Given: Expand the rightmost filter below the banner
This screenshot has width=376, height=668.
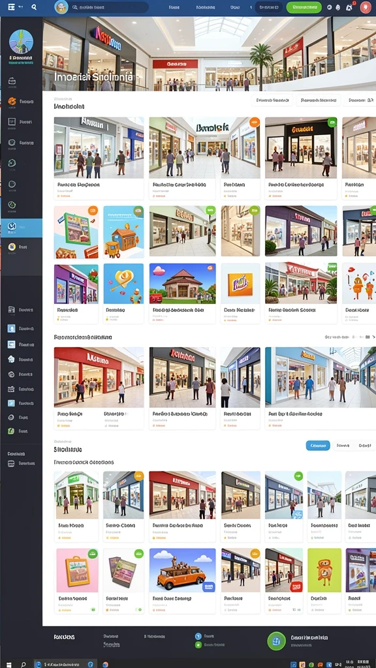Looking at the screenshot, I should (360, 100).
